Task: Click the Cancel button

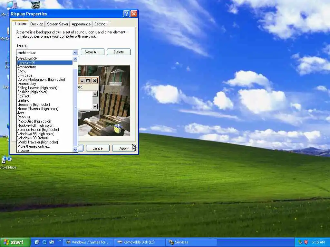Action: pyautogui.click(x=98, y=148)
